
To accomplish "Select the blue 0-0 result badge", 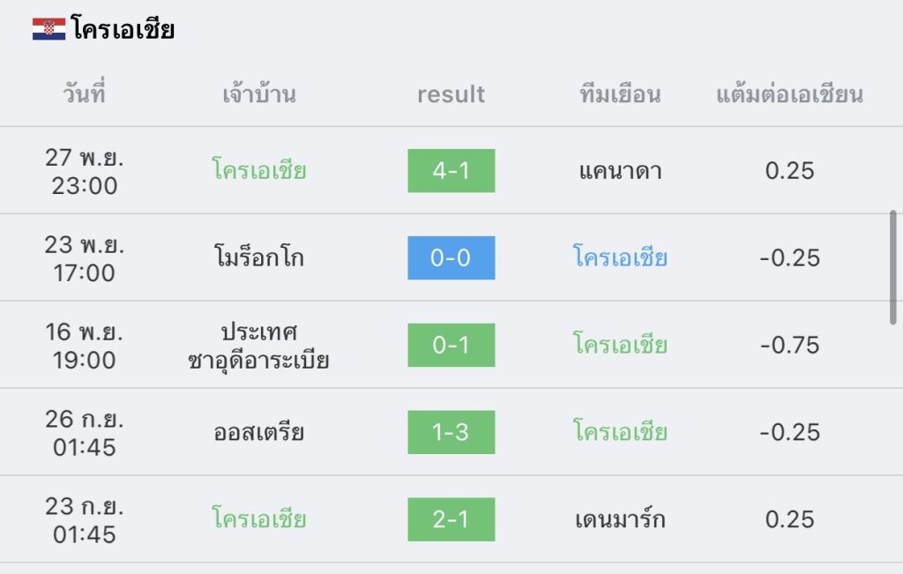I will tap(451, 258).
